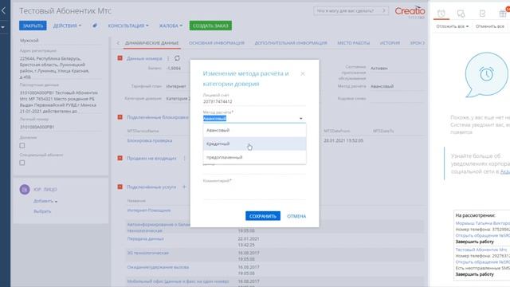The width and height of the screenshot is (510, 287).
Task: Click the Creatio logo
Action: 410,11
